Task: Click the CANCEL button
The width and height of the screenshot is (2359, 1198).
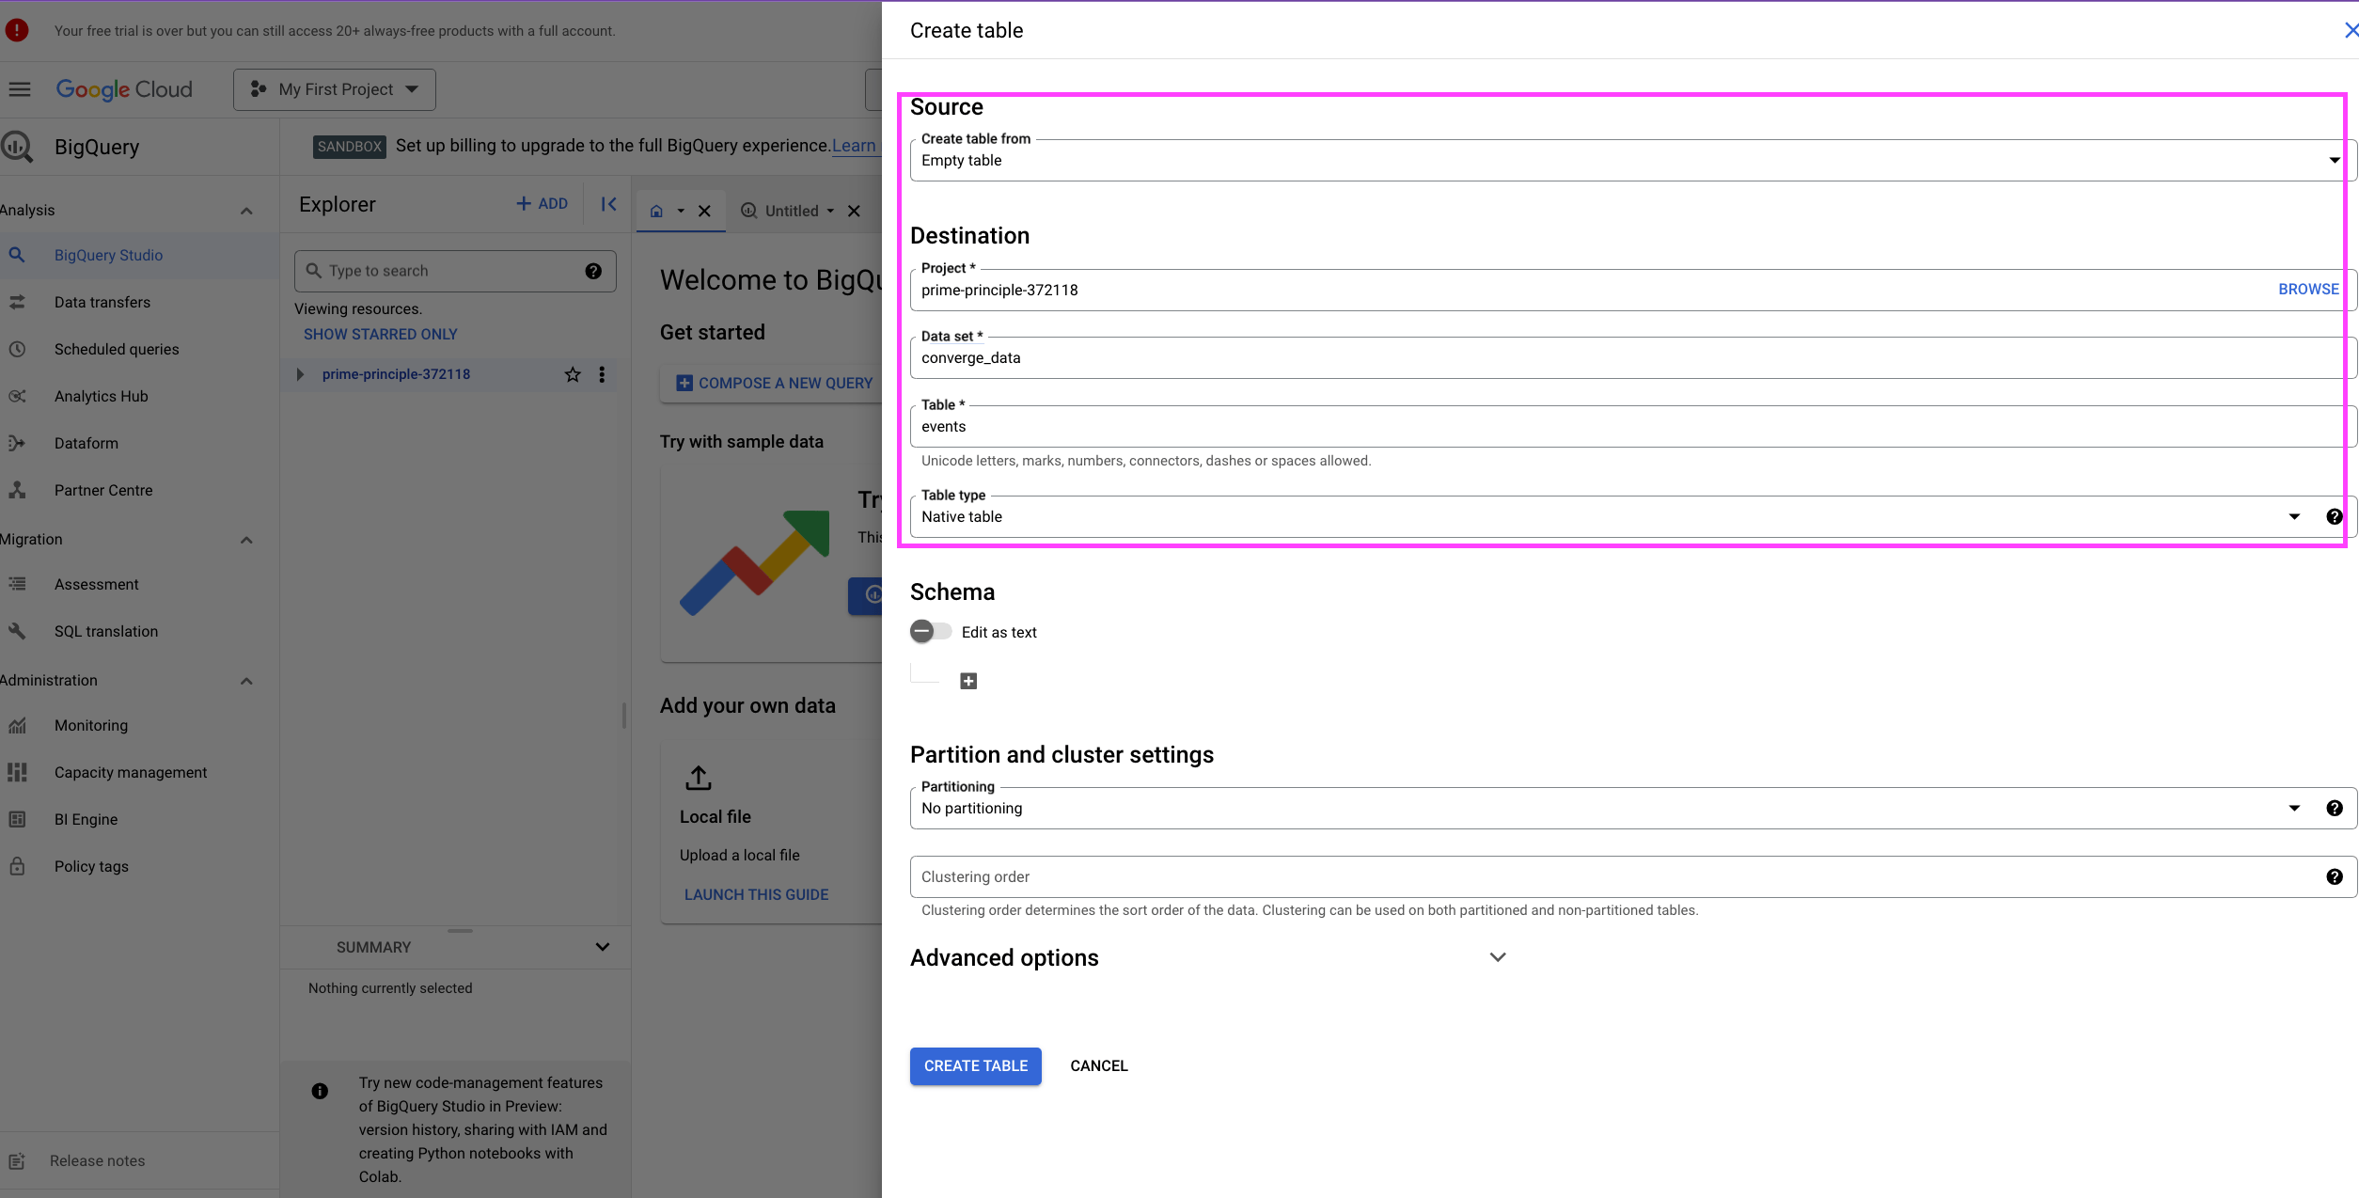Action: pos(1098,1066)
